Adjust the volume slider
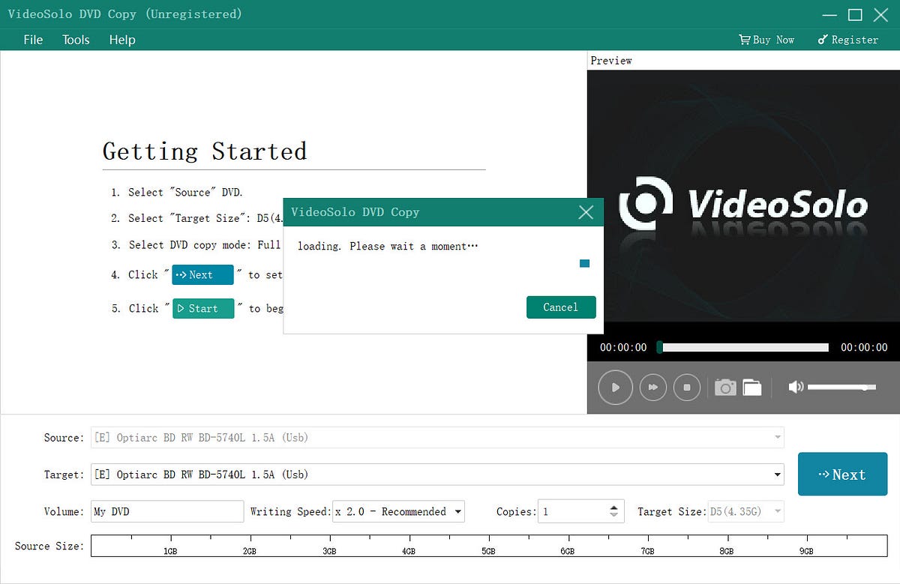 pos(841,387)
